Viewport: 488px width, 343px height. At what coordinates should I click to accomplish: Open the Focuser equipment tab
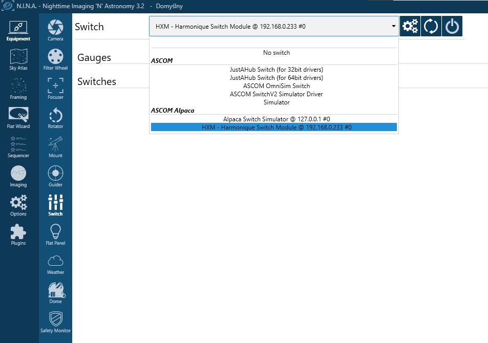point(55,89)
